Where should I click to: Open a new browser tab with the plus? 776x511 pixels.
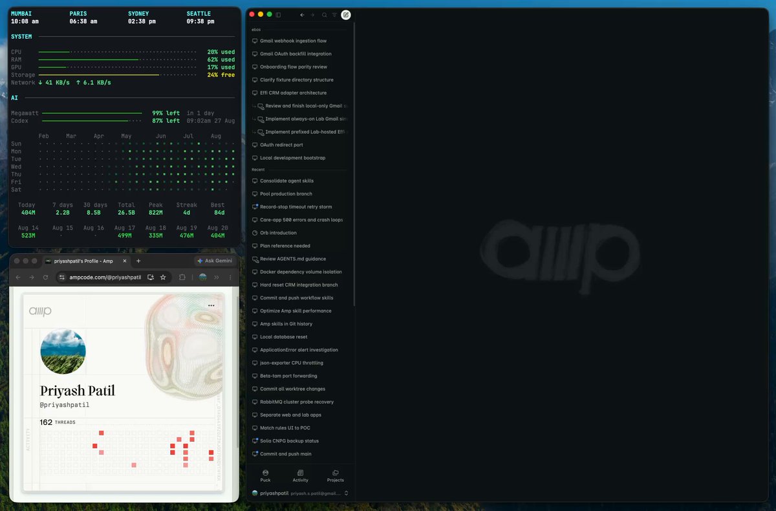click(x=138, y=261)
